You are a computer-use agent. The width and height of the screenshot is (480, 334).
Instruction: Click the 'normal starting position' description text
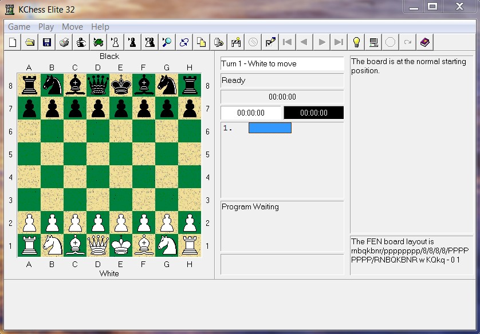click(x=408, y=66)
